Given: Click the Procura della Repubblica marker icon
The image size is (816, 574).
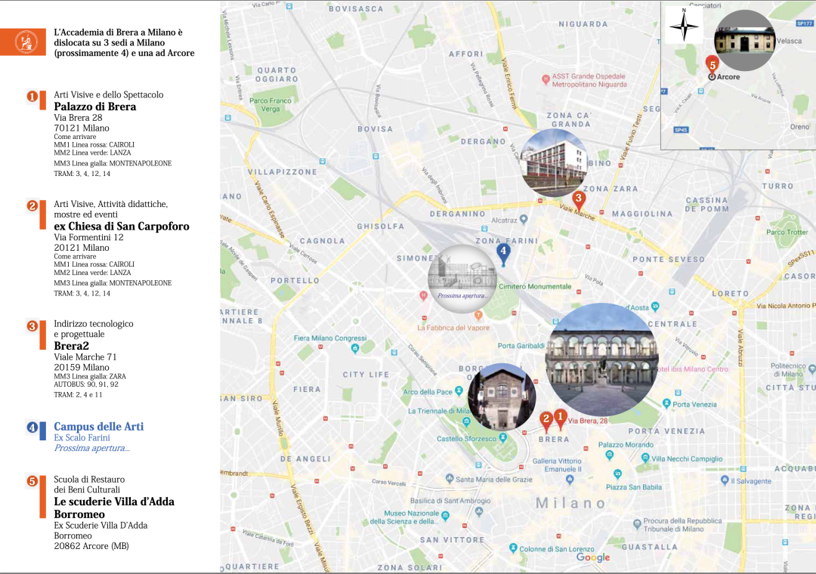Looking at the screenshot, I should pos(637,523).
